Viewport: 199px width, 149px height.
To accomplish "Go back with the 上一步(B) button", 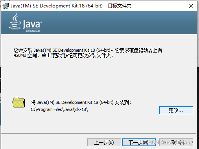I will tap(104, 142).
